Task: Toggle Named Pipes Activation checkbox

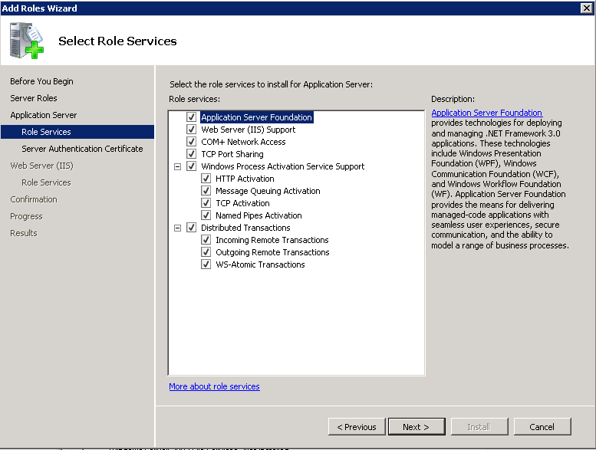Action: [206, 215]
